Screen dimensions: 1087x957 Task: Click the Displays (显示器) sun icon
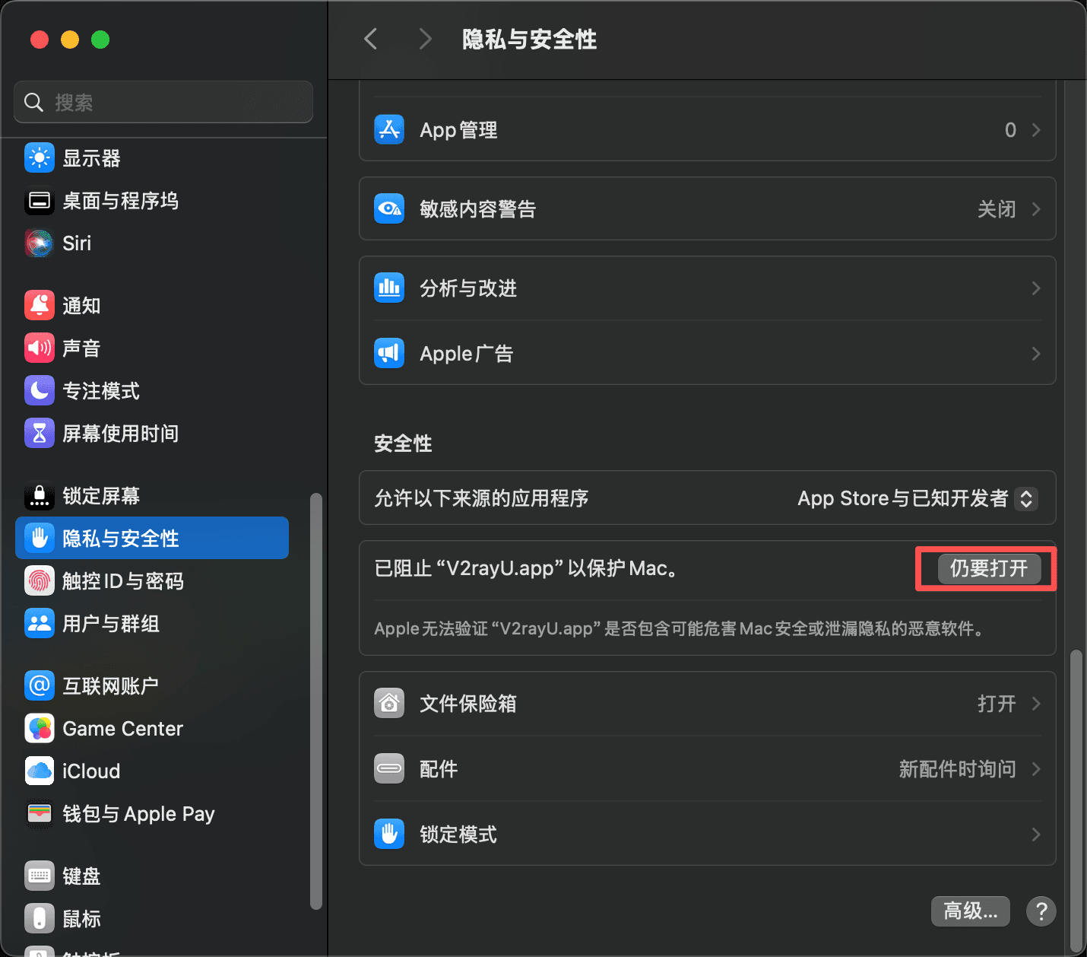(40, 158)
